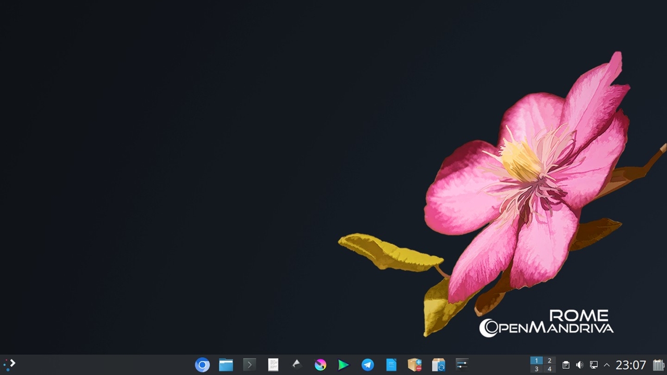The width and height of the screenshot is (667, 375).
Task: Switch to virtual desktop 1
Action: pyautogui.click(x=536, y=360)
